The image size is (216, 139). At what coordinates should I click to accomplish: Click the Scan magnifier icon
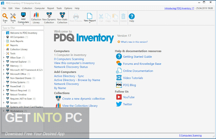5,16
